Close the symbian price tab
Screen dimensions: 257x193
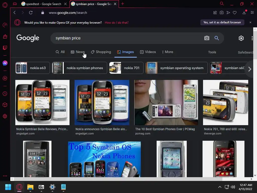tap(115, 4)
